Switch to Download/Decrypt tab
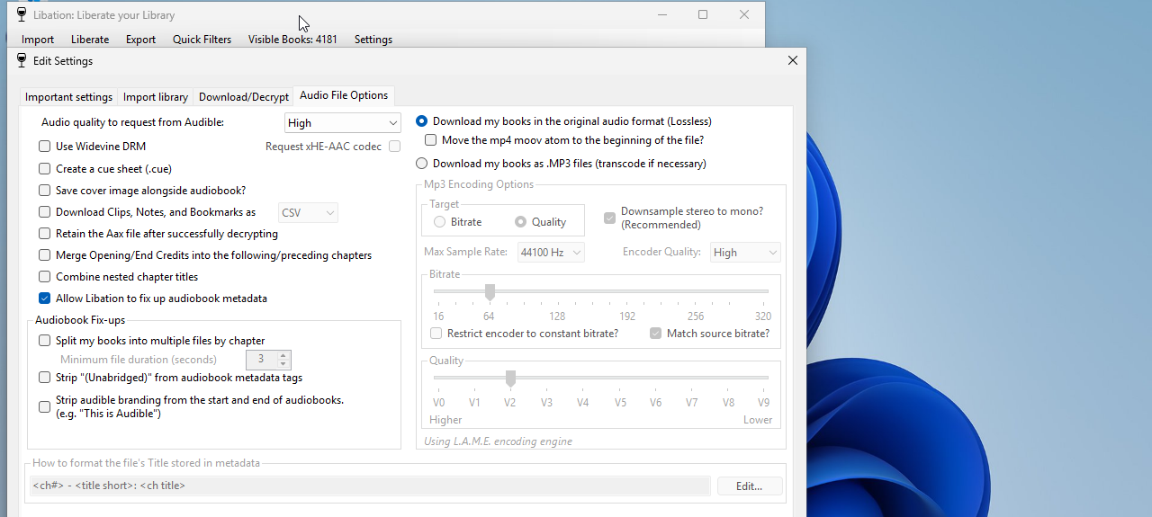This screenshot has height=517, width=1152. point(244,97)
